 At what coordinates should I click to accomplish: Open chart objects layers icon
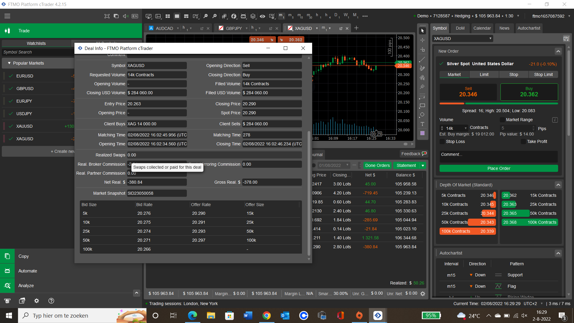tap(253, 16)
